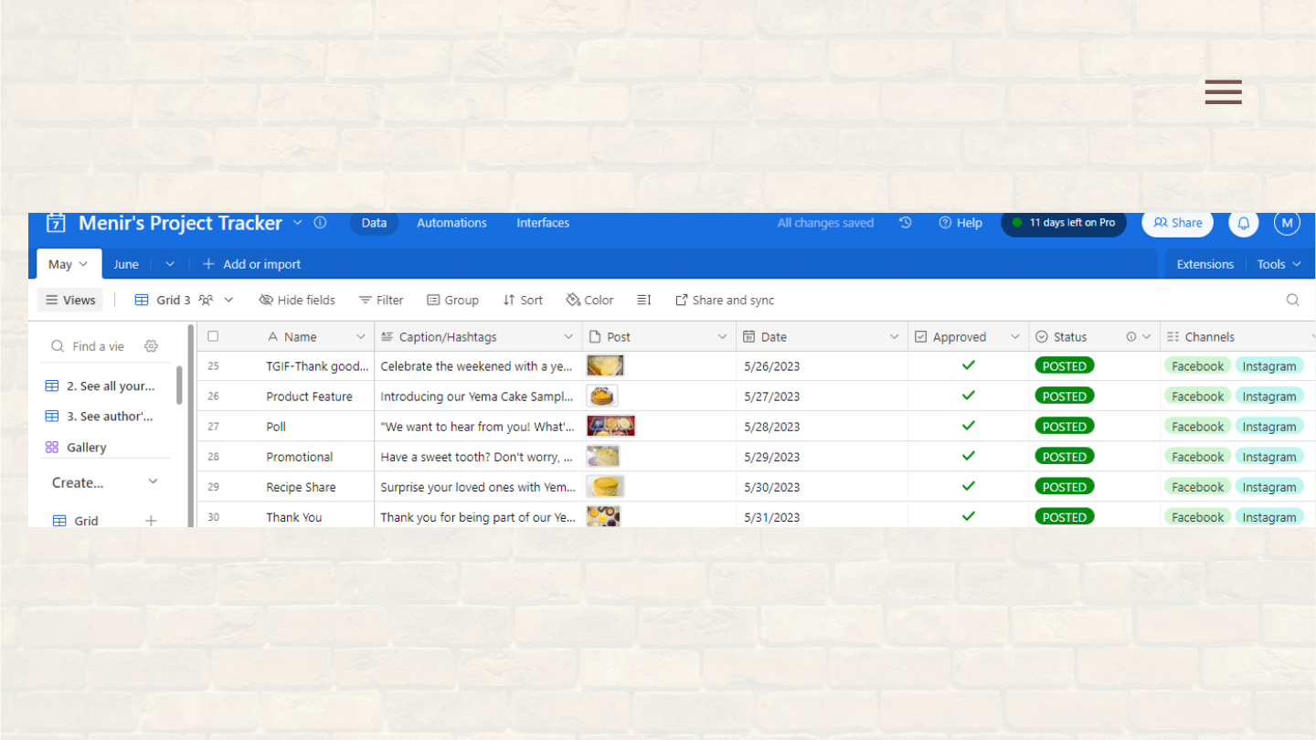Open the notifications bell
This screenshot has width=1316, height=740.
tap(1244, 223)
